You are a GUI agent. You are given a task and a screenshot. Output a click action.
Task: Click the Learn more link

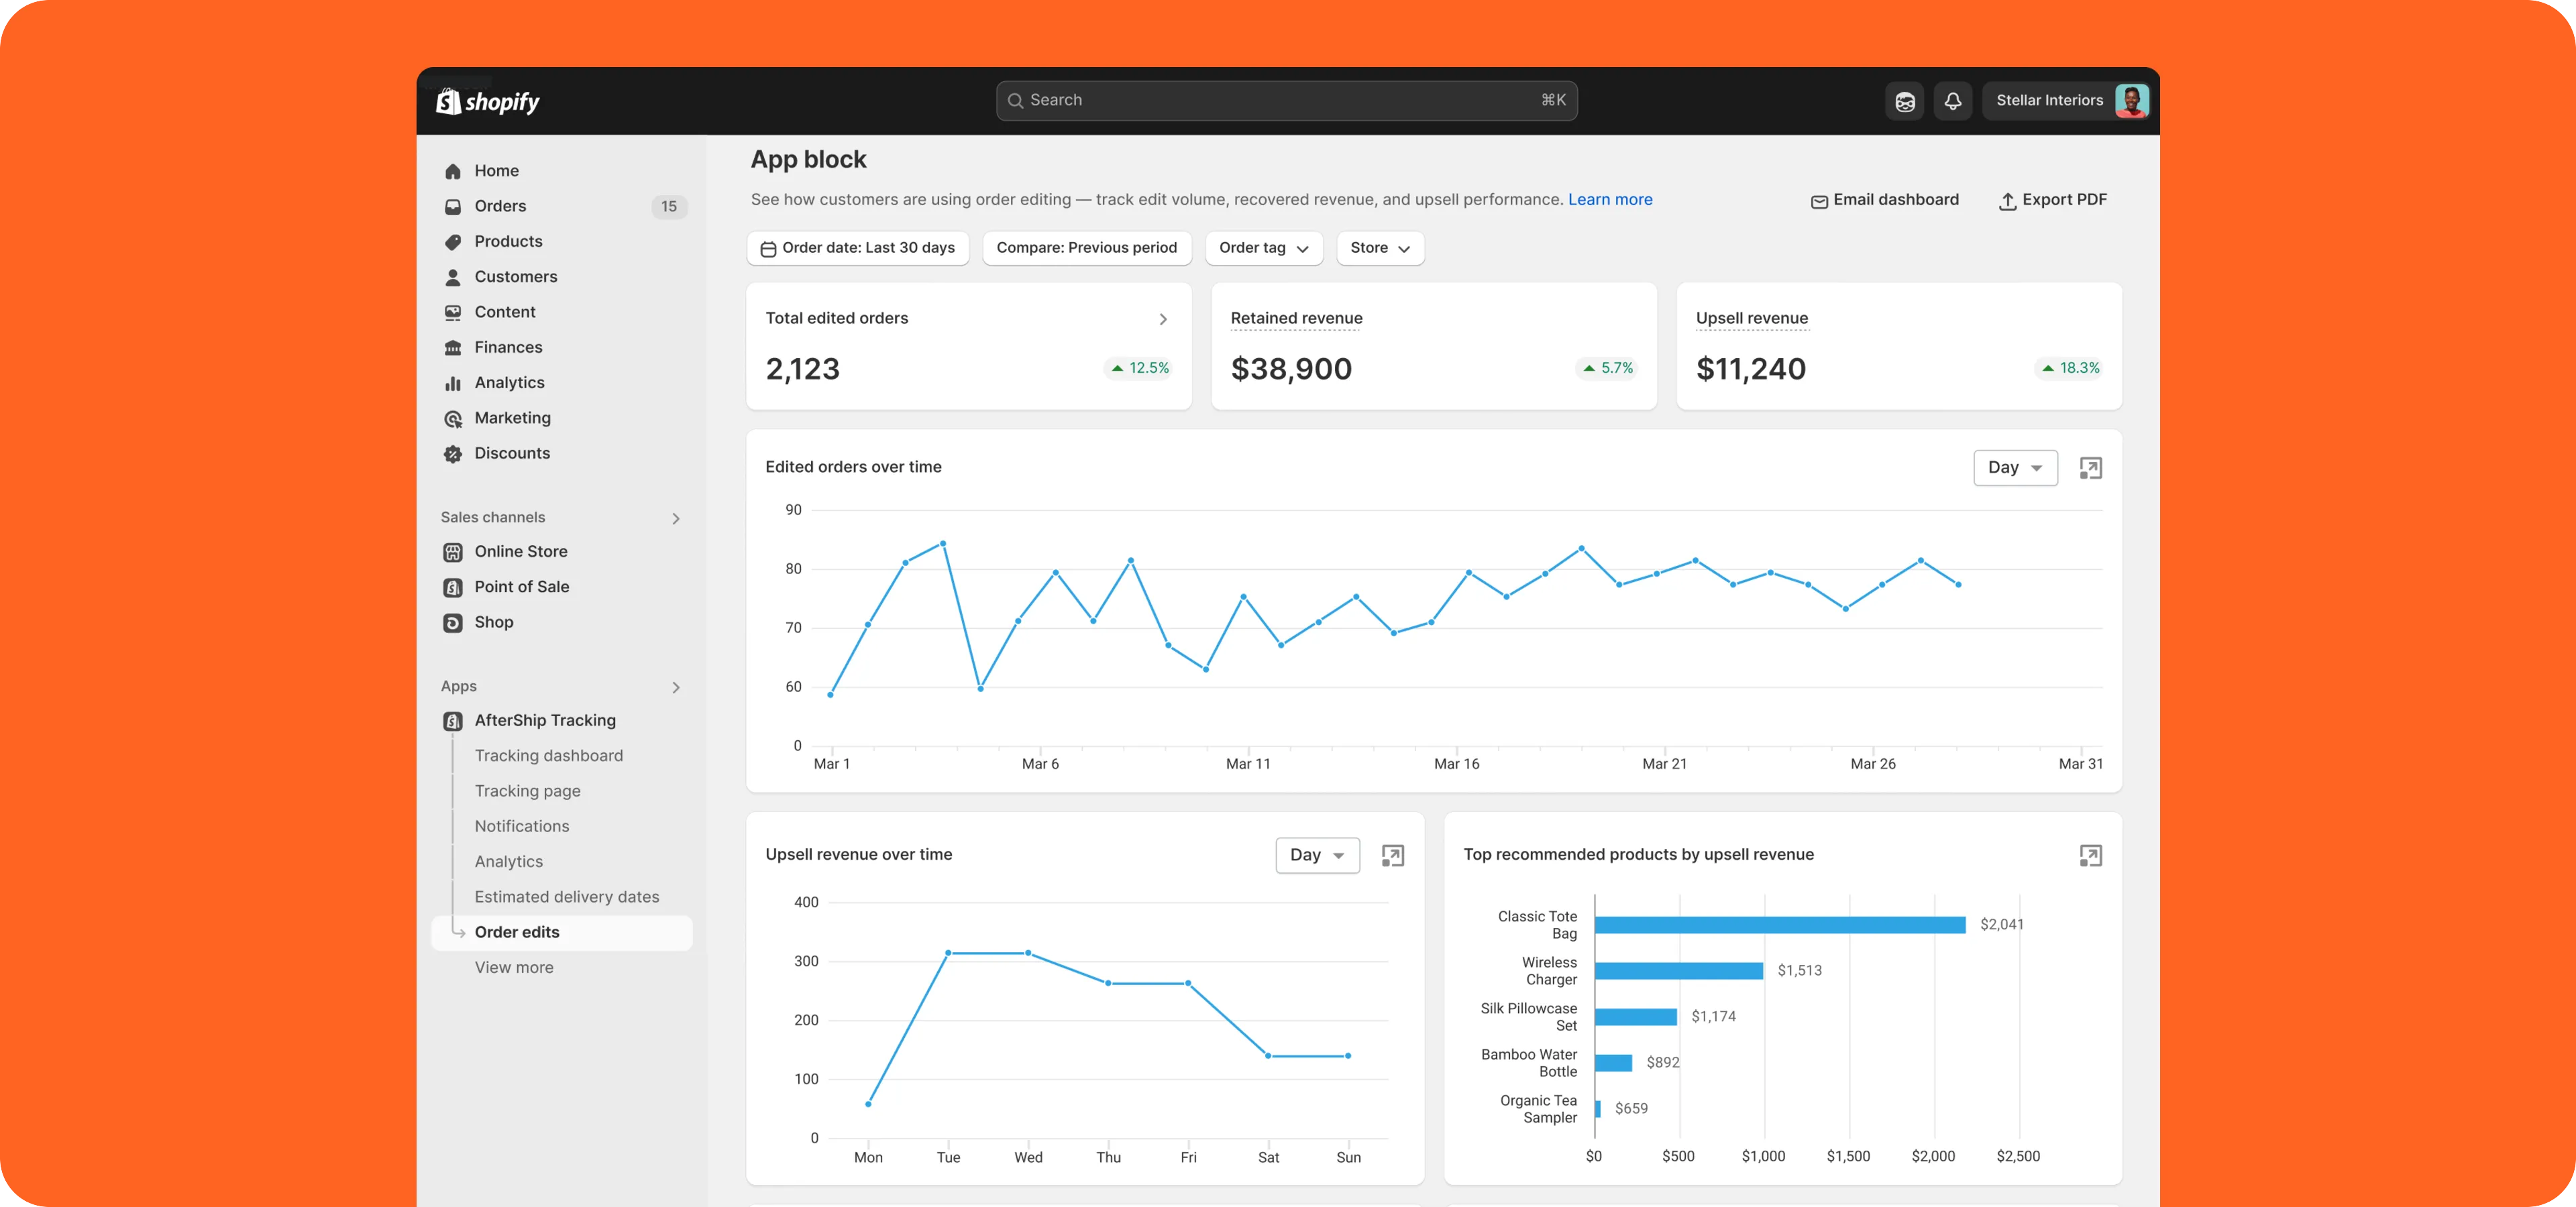tap(1609, 200)
